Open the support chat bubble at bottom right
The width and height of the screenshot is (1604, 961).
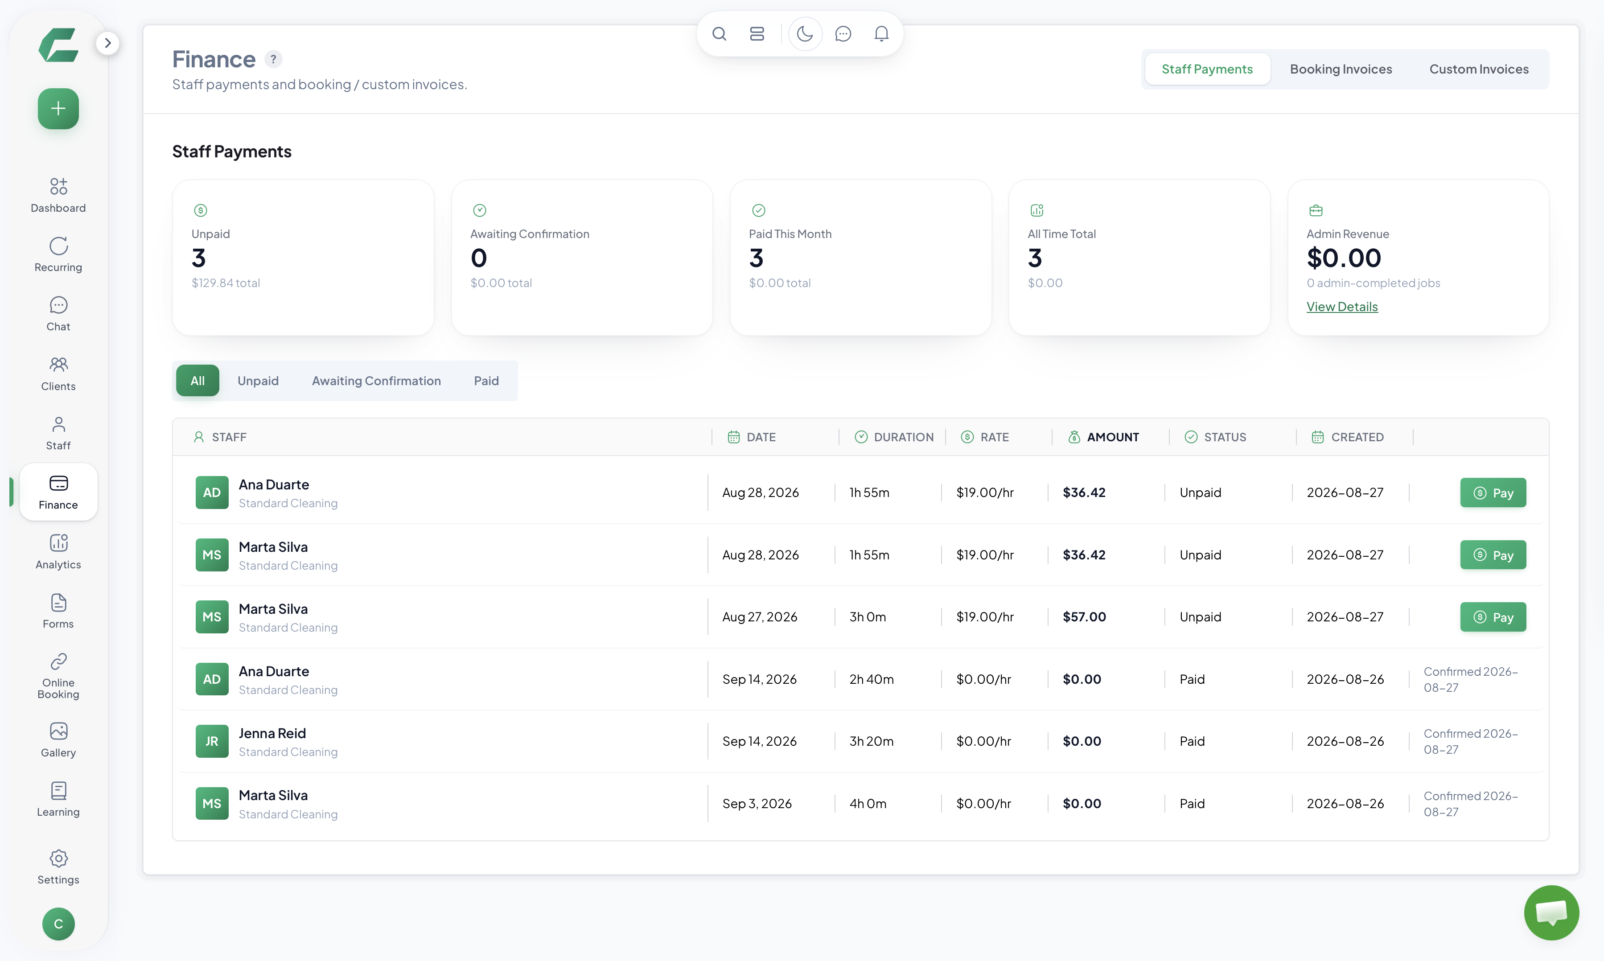tap(1551, 913)
